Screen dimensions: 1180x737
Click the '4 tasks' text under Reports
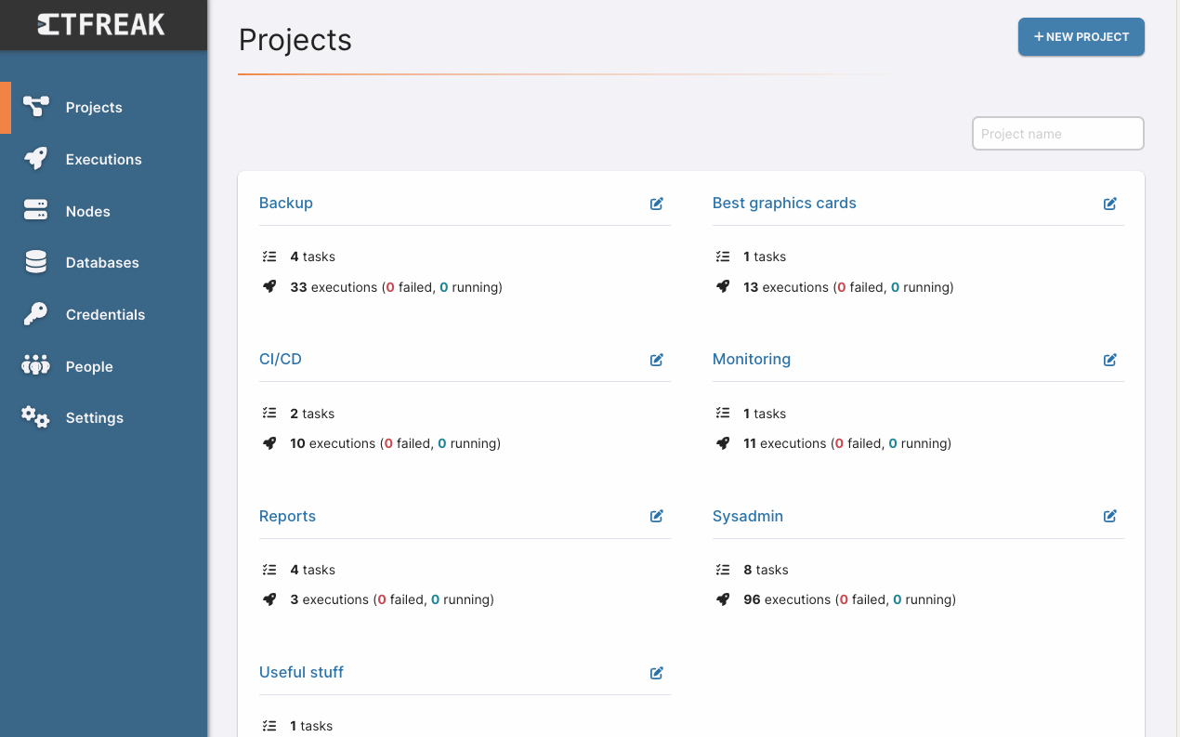[x=312, y=570]
